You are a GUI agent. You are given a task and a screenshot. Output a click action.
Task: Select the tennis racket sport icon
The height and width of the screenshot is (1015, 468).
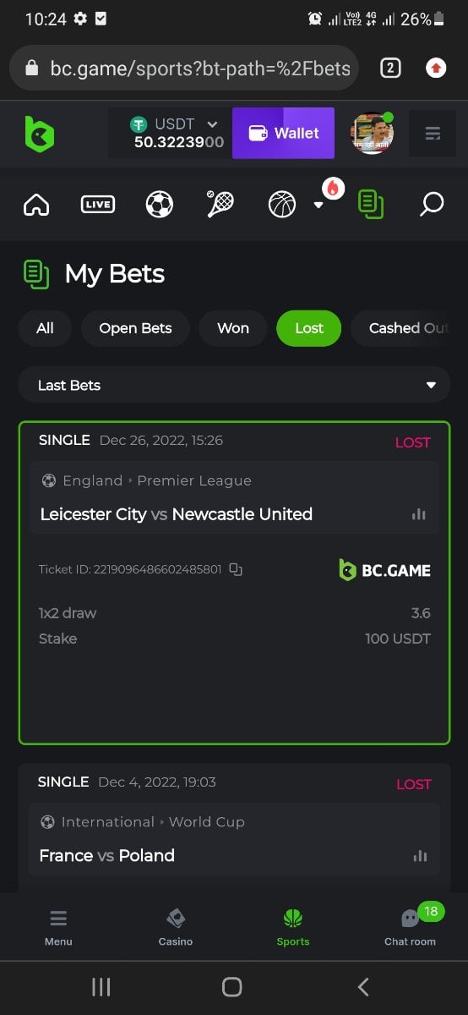click(220, 204)
